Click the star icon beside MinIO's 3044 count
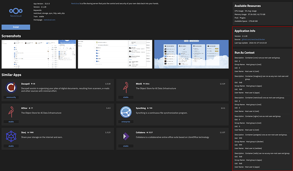 144,84
